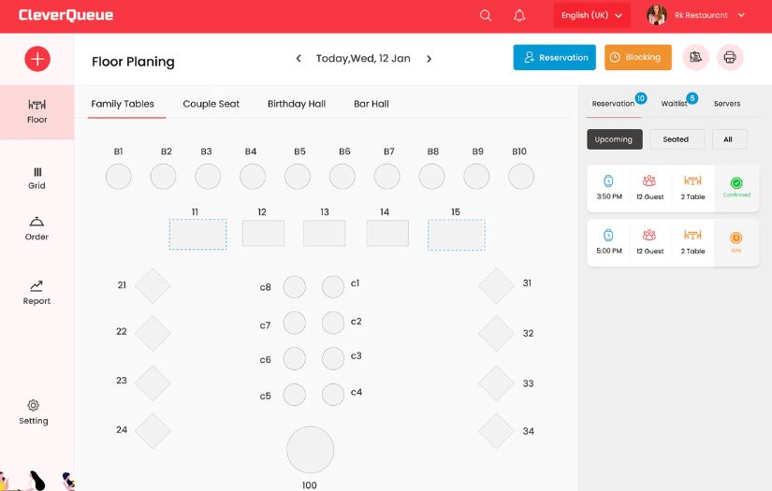The height and width of the screenshot is (491, 772).
Task: Select small round table c1
Action: (x=333, y=287)
